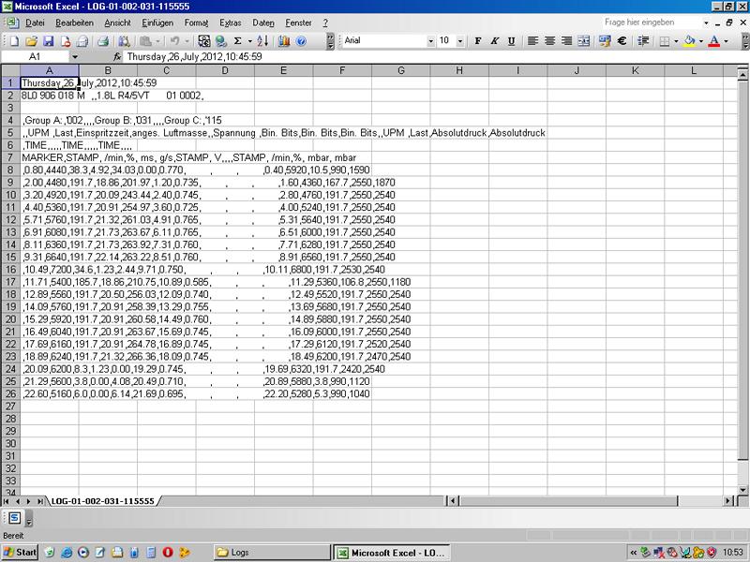
Task: Click the Merge and Center icon
Action: tap(584, 41)
